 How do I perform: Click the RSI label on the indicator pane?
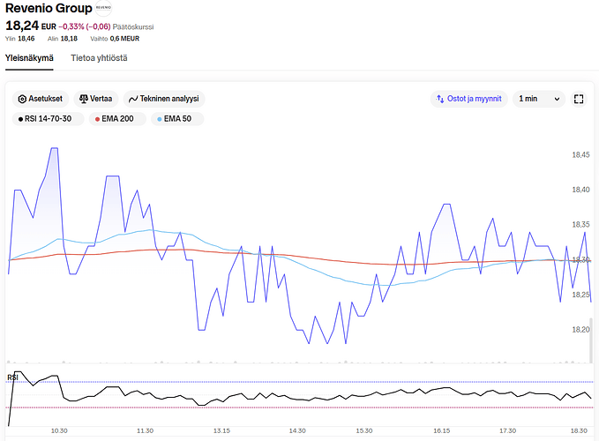coord(13,377)
